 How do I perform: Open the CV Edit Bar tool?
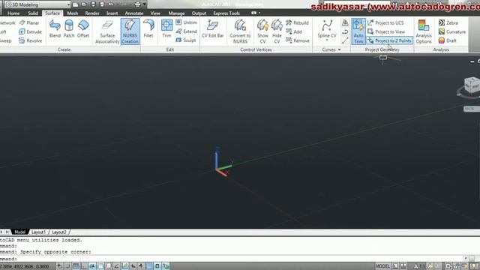[x=212, y=28]
